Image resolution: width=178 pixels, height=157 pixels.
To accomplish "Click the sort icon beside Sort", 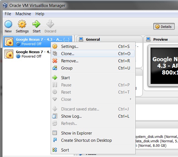I will point(55,150).
